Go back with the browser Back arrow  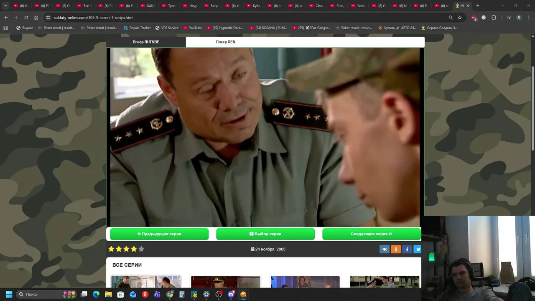(6, 18)
